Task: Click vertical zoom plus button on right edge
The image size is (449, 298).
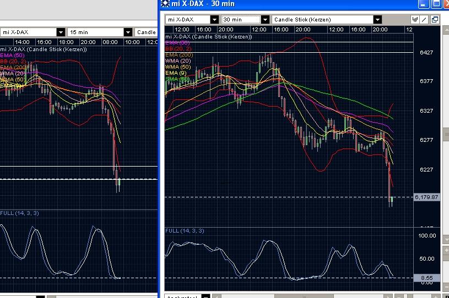Action: [x=446, y=250]
